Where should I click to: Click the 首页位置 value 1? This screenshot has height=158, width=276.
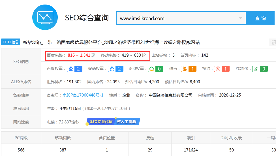[107, 150]
